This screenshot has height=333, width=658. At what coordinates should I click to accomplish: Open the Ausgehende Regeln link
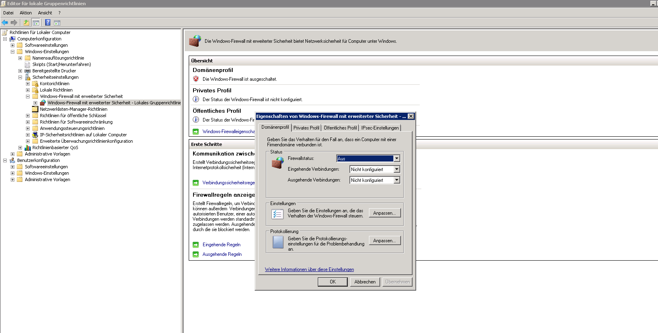222,254
